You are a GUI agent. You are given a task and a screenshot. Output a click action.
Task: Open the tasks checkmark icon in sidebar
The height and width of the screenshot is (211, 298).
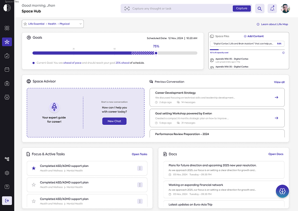pos(7,56)
